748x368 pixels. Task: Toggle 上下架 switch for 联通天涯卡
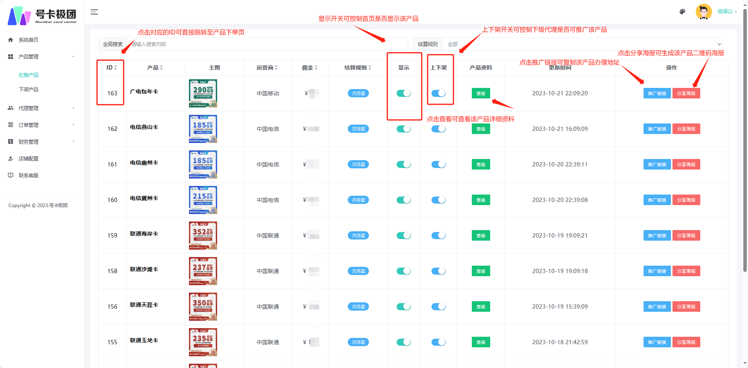click(439, 307)
